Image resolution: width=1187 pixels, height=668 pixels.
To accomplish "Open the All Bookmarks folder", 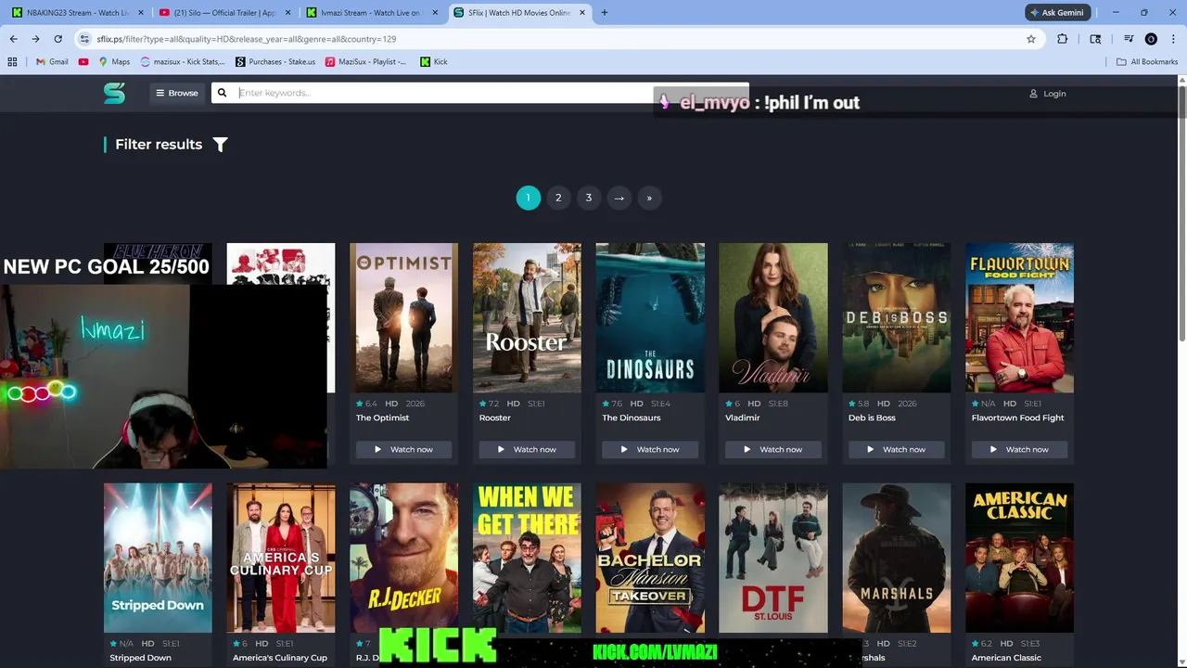I will tap(1147, 62).
